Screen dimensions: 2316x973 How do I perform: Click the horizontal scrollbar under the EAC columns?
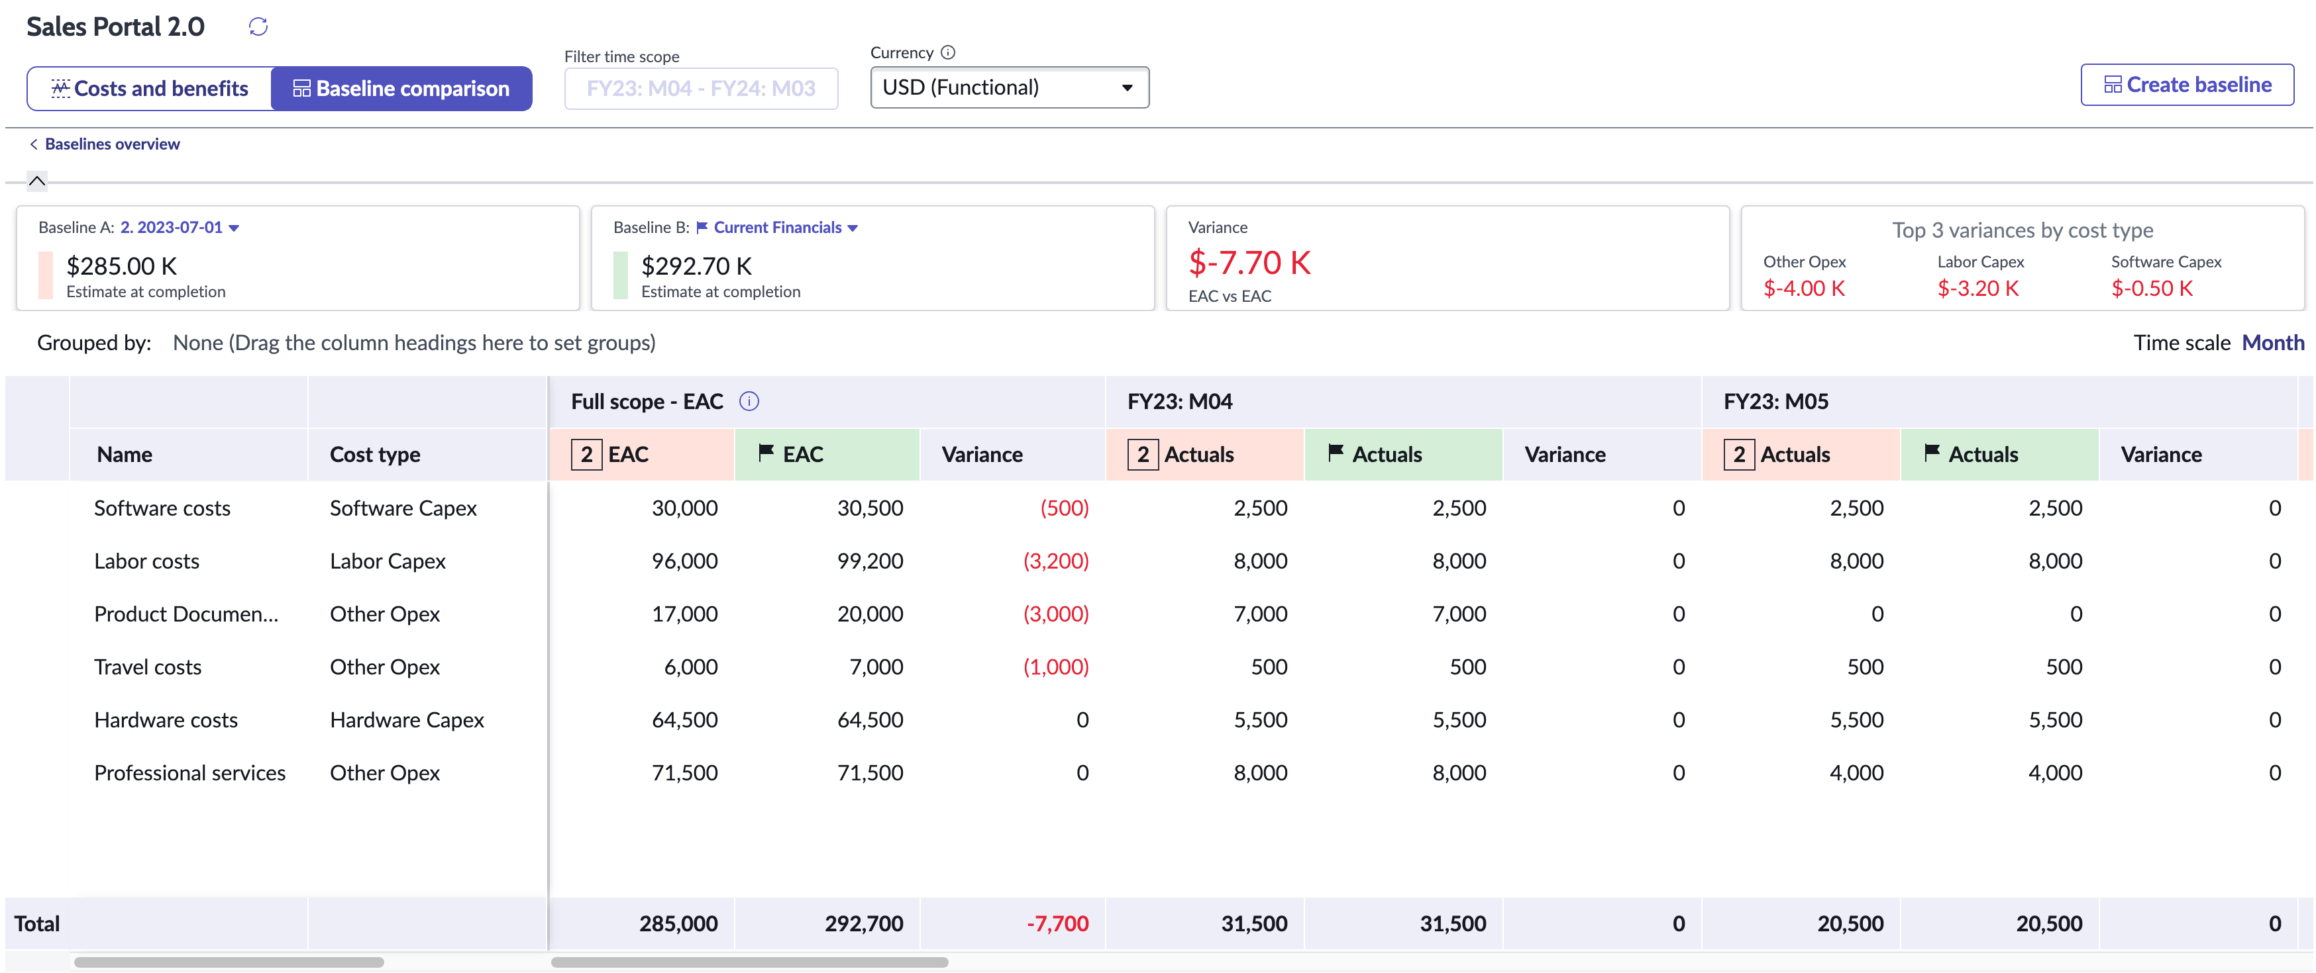pos(749,961)
